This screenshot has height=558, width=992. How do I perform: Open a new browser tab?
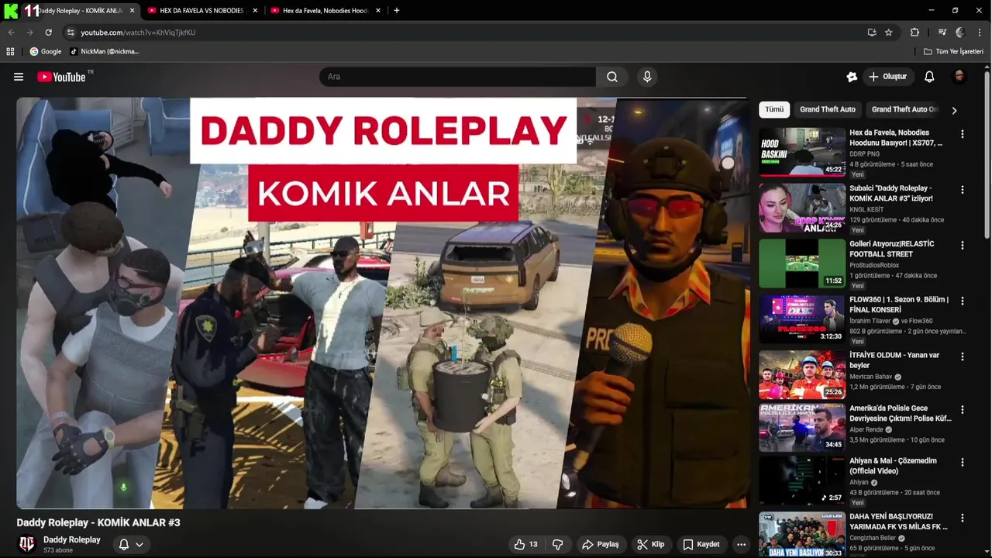(x=397, y=11)
